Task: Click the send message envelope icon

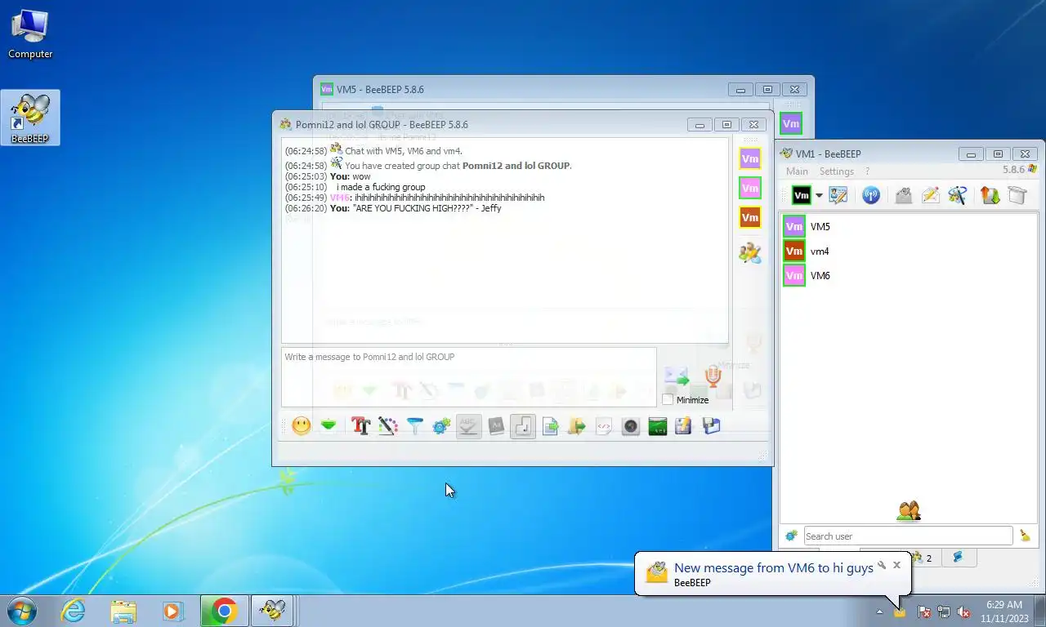Action: (677, 376)
